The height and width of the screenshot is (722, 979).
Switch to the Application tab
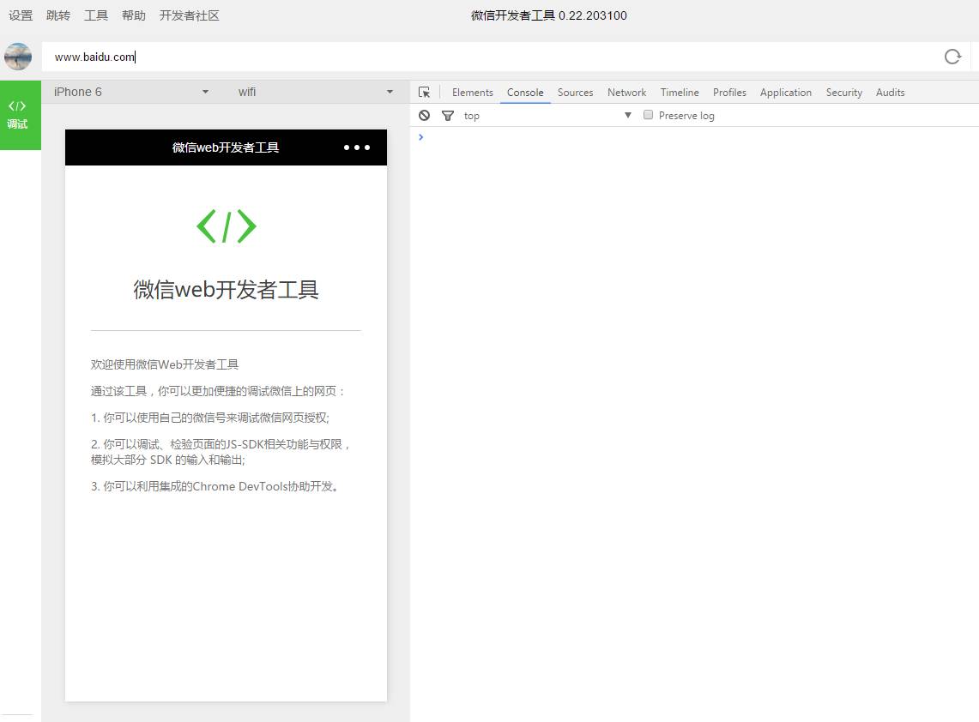[x=785, y=93]
